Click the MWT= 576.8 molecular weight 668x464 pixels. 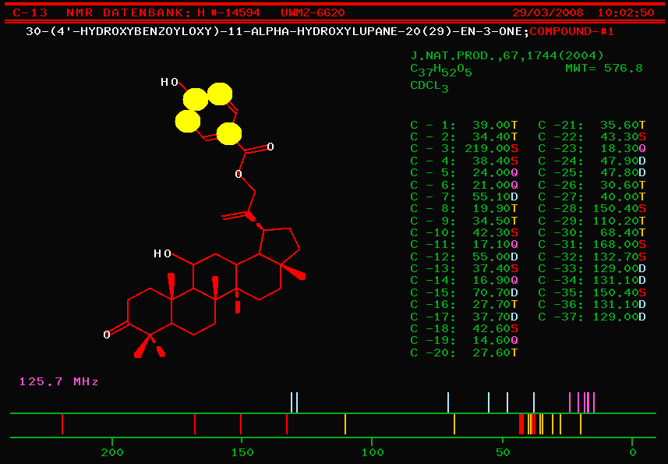tap(603, 69)
